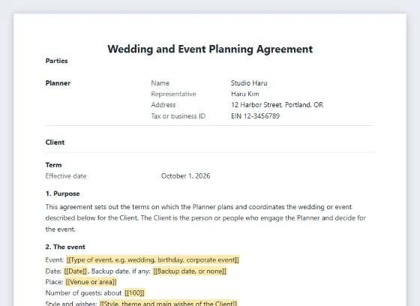This screenshot has width=420, height=306.
Task: Click the Backup date, or none placeholder
Action: (x=190, y=271)
